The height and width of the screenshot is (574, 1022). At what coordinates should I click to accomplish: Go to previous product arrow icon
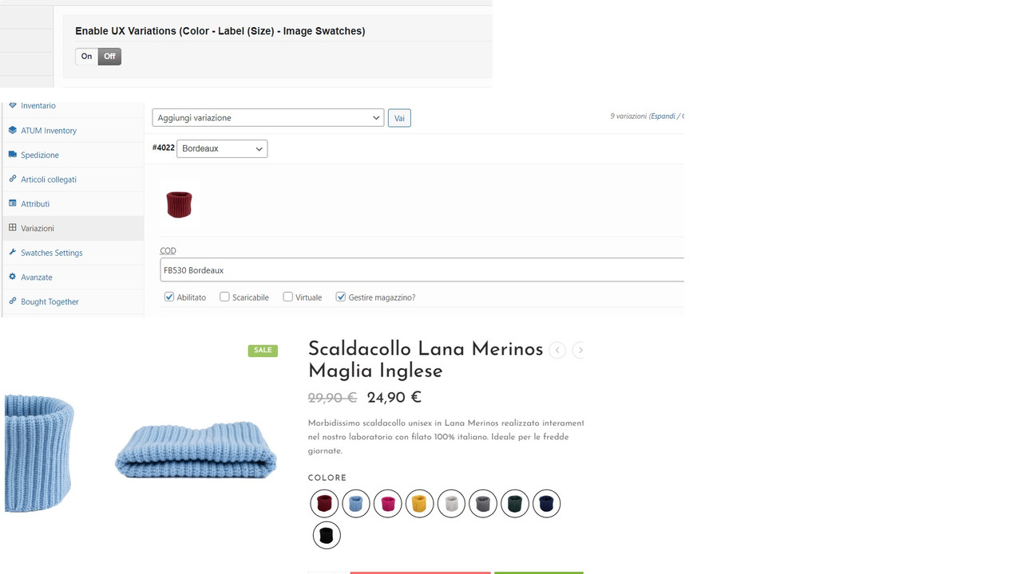(557, 350)
